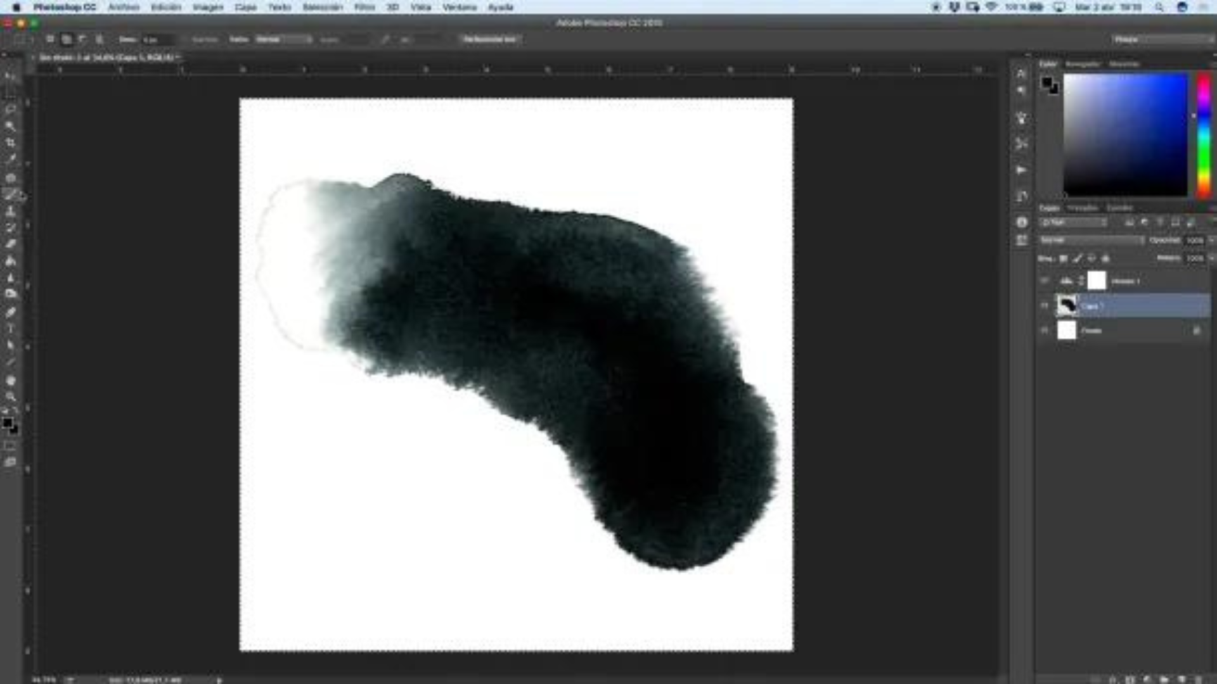Open the Edición menu

(x=166, y=7)
